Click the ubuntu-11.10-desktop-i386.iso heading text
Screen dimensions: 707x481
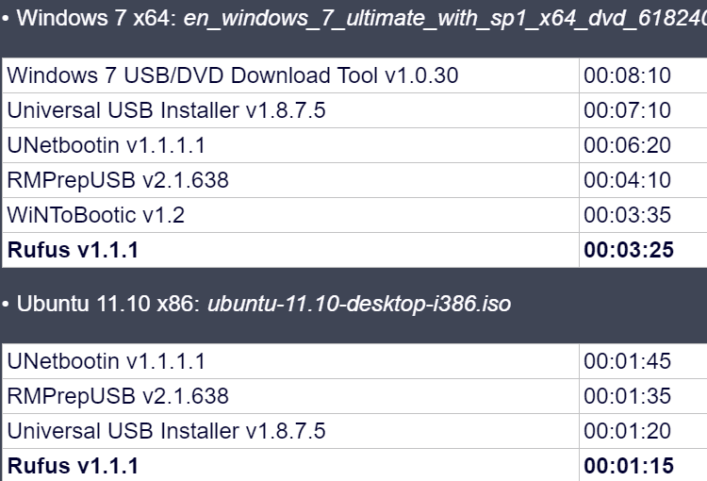click(x=359, y=304)
